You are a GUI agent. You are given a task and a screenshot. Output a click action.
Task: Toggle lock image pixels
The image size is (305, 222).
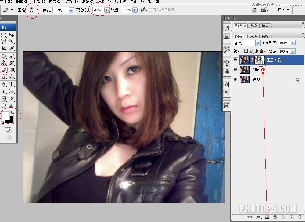tap(251, 51)
